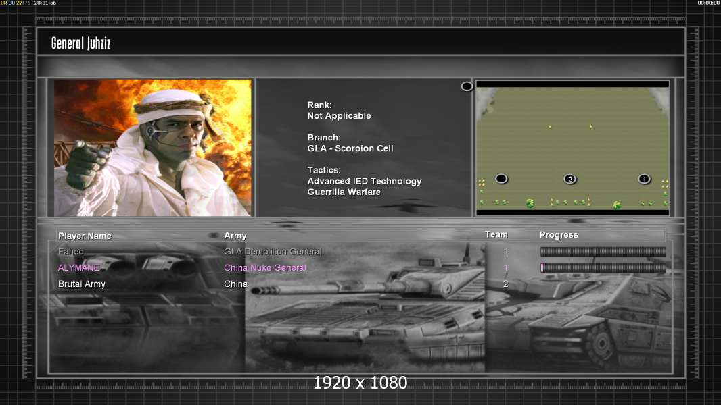The width and height of the screenshot is (721, 405).
Task: Click the China Nuke General army label
Action: (x=265, y=268)
